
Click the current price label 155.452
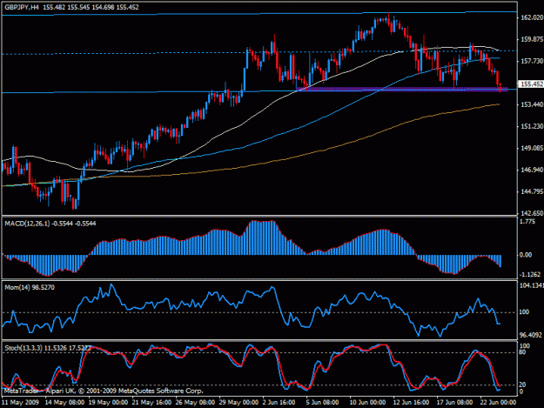pos(530,84)
